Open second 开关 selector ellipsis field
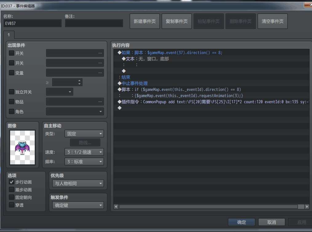The image size is (312, 232). pos(75,63)
